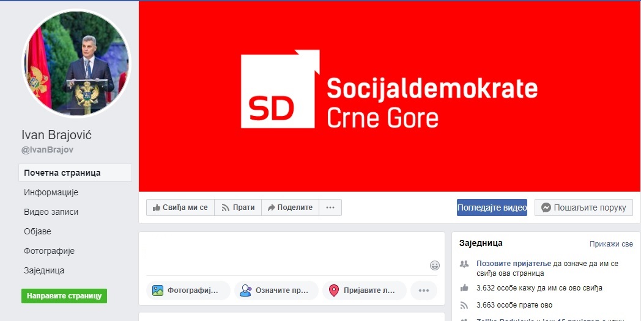641x321 pixels.
Task: Open Фотографије in the sidebar
Action: click(x=50, y=251)
